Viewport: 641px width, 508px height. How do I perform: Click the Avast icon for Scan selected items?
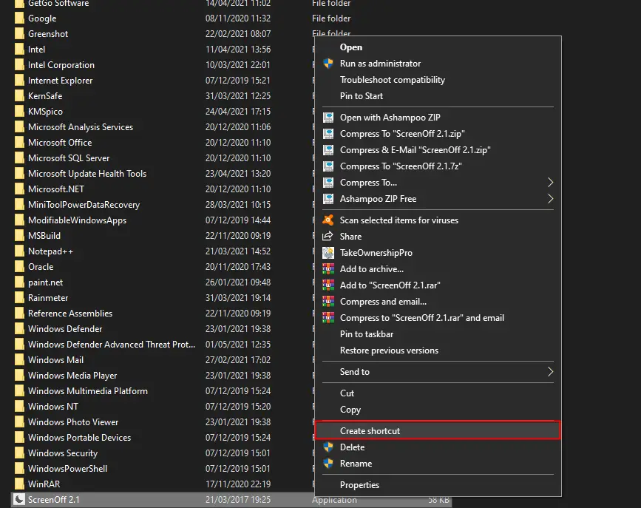pyautogui.click(x=328, y=220)
